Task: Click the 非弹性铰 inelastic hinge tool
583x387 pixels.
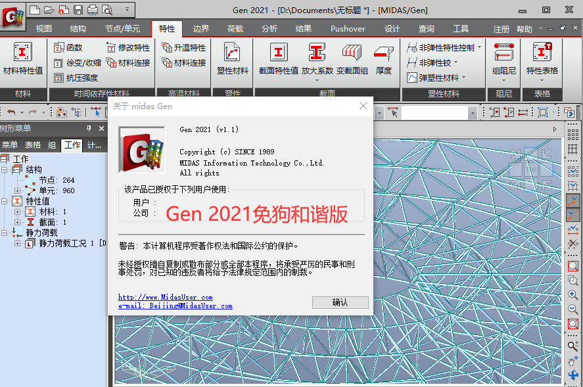Action: (x=429, y=63)
